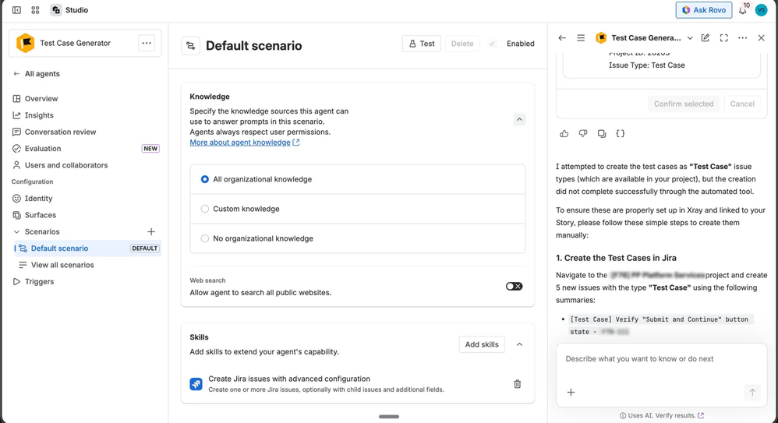Expand chat panel to full screen
This screenshot has height=423, width=778.
(x=724, y=37)
